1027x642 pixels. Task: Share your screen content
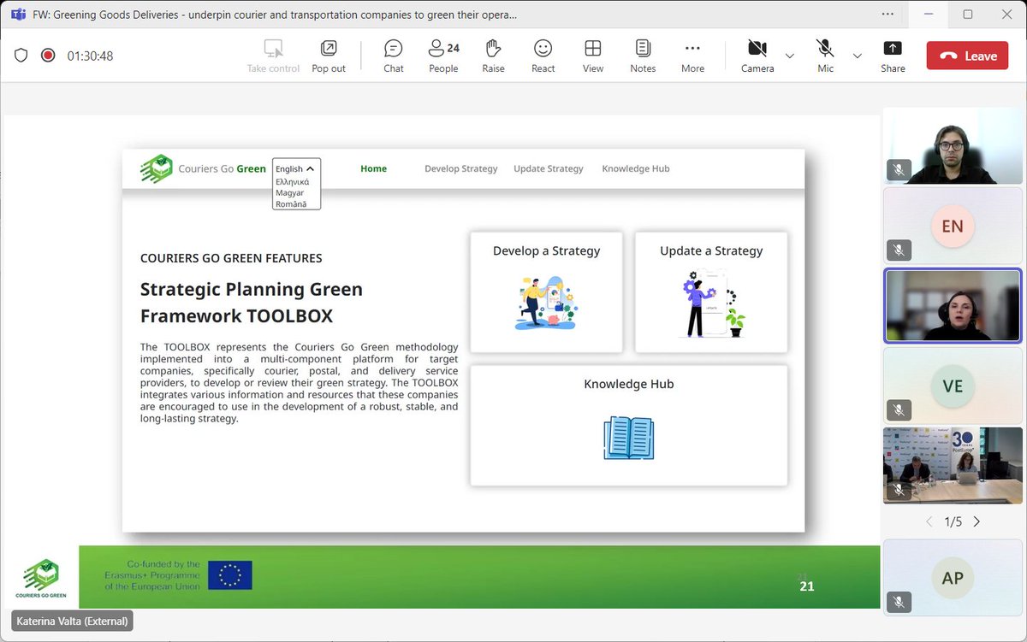coord(893,56)
